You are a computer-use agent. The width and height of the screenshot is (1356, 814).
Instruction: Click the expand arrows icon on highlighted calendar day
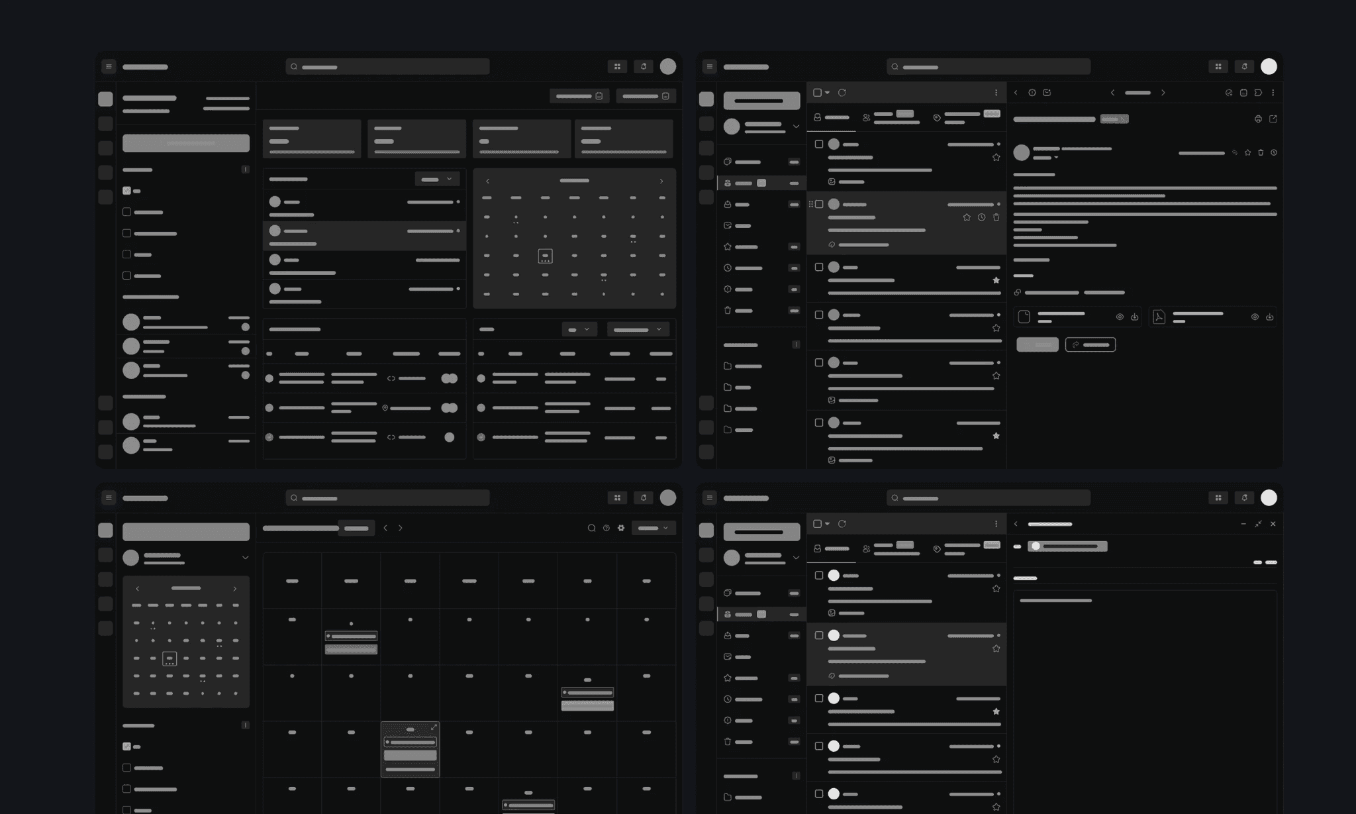click(434, 727)
